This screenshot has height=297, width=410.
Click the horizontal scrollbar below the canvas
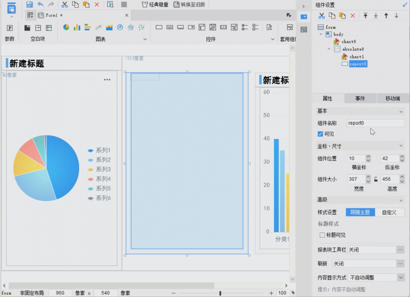click(112, 285)
